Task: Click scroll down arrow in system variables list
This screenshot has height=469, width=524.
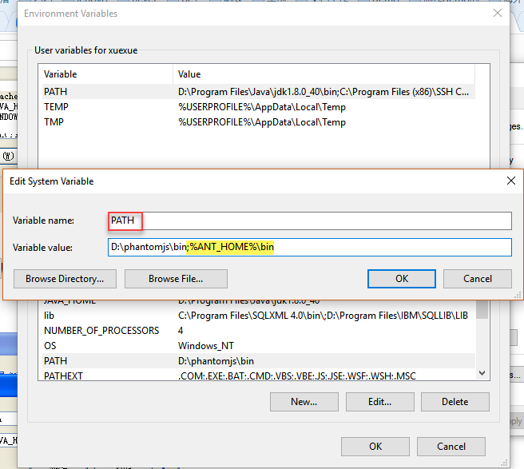Action: click(x=482, y=373)
